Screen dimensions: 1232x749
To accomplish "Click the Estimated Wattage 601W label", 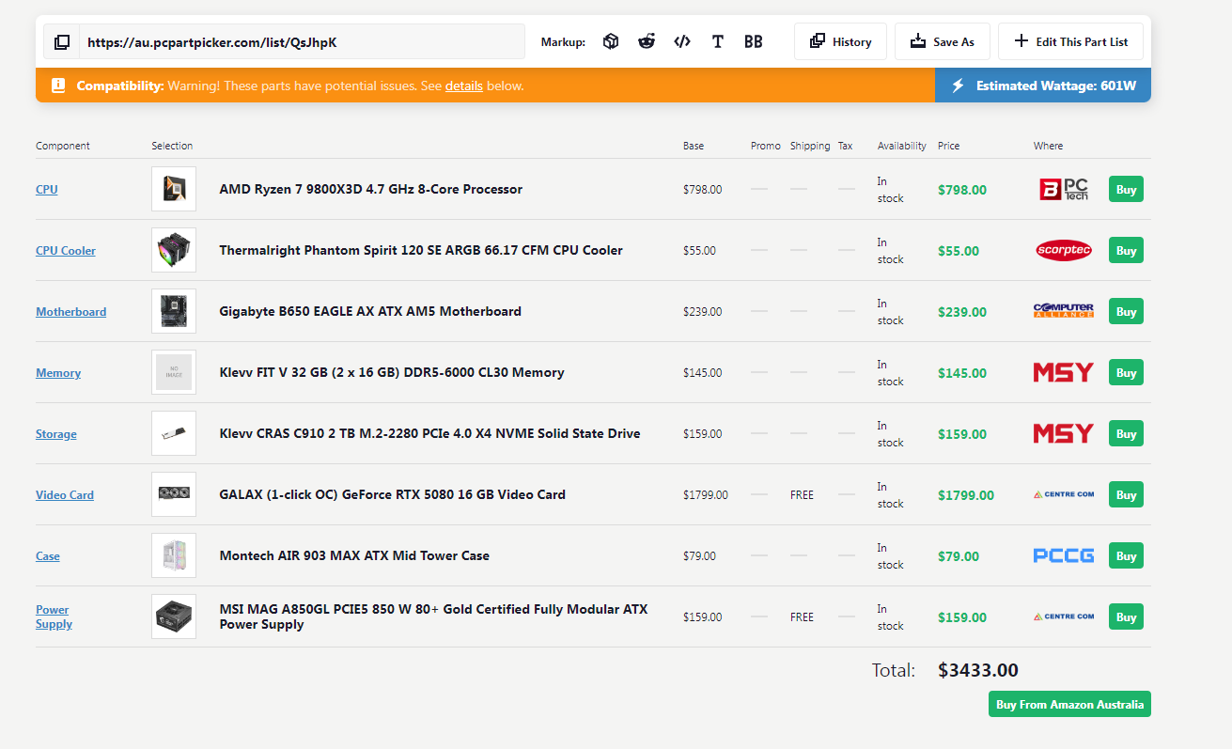I will (x=1056, y=86).
